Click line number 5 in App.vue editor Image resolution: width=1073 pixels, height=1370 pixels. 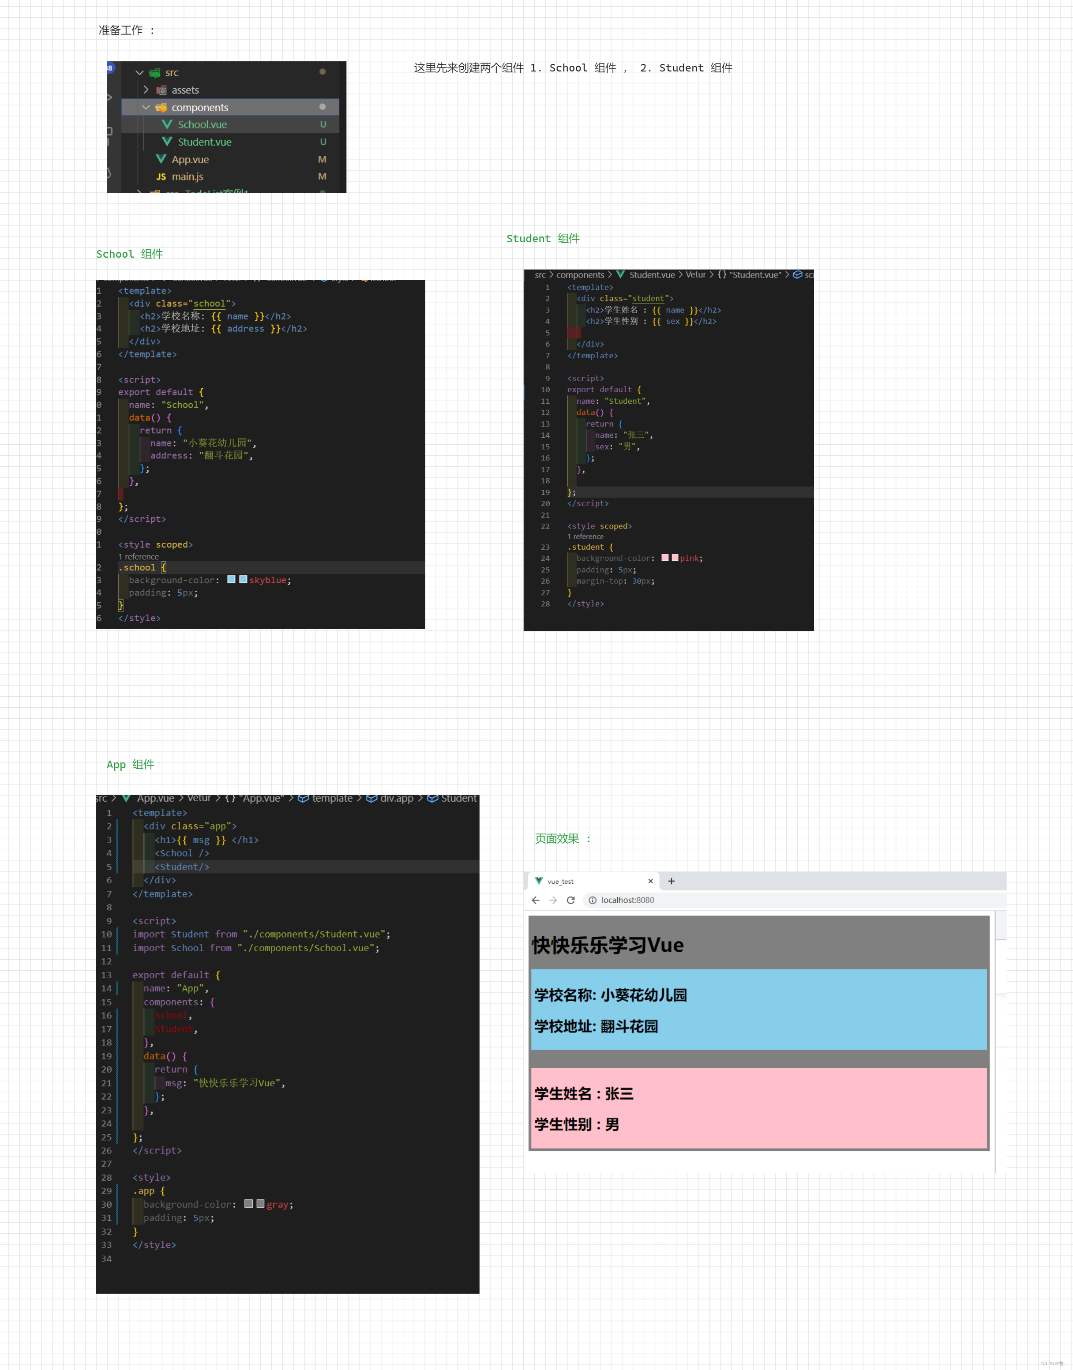[109, 867]
